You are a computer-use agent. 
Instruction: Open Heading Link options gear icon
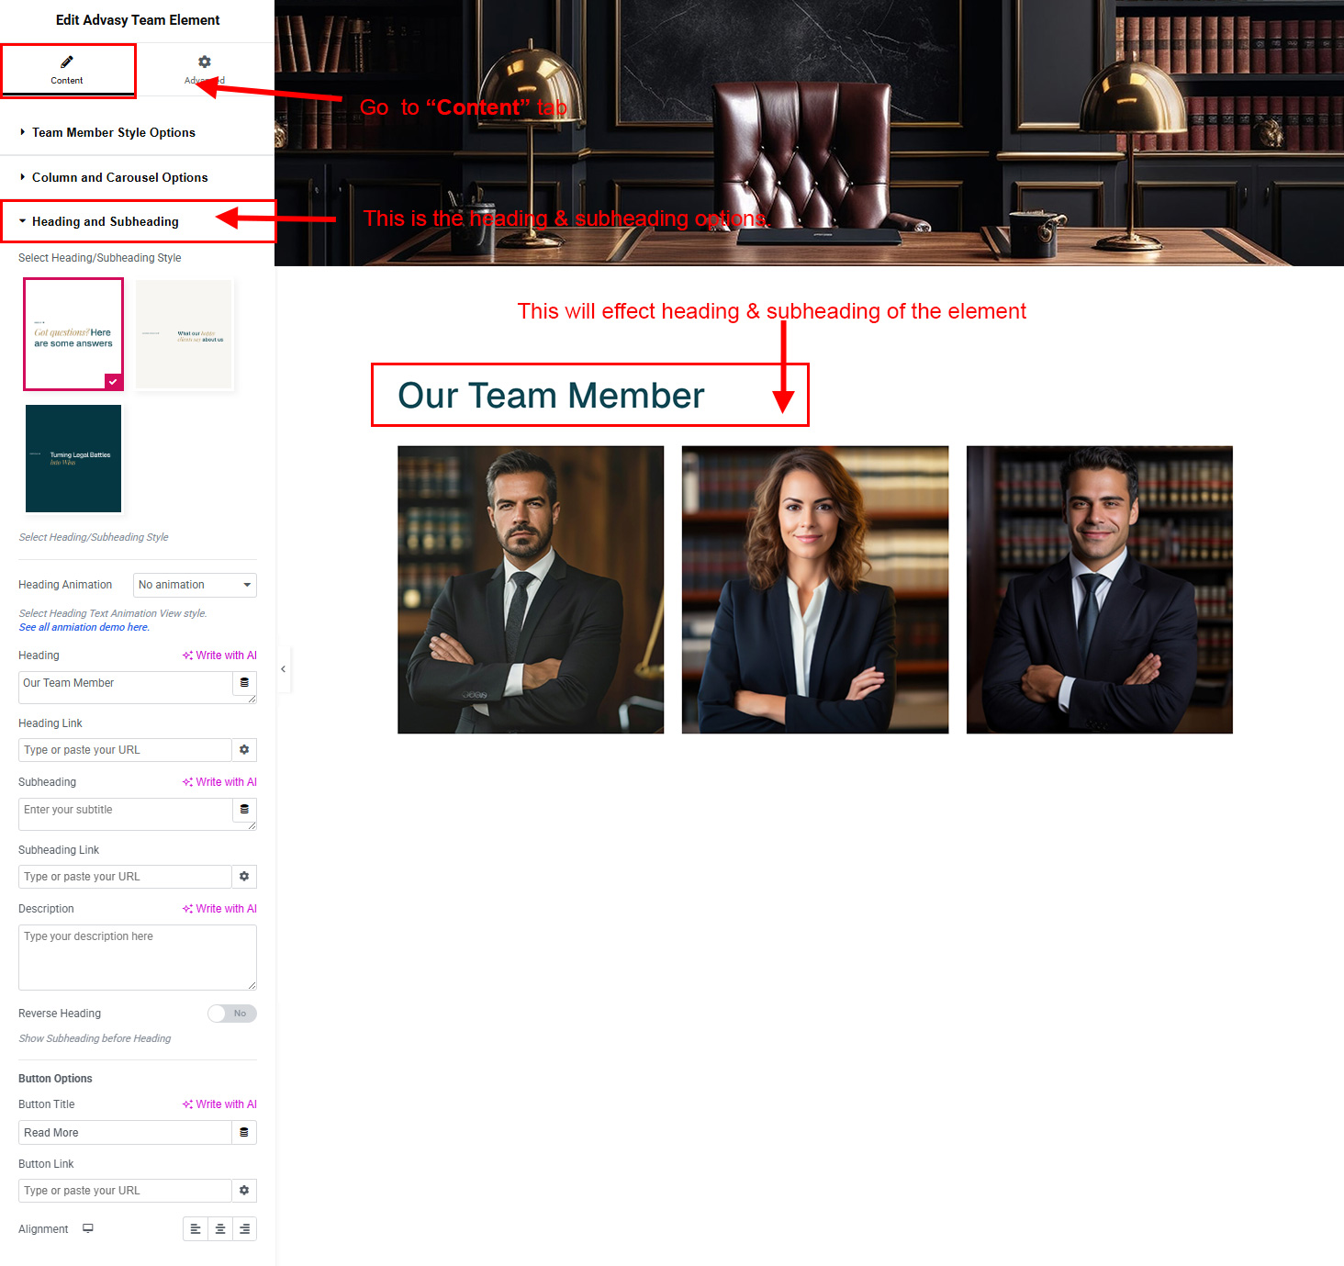coord(244,750)
